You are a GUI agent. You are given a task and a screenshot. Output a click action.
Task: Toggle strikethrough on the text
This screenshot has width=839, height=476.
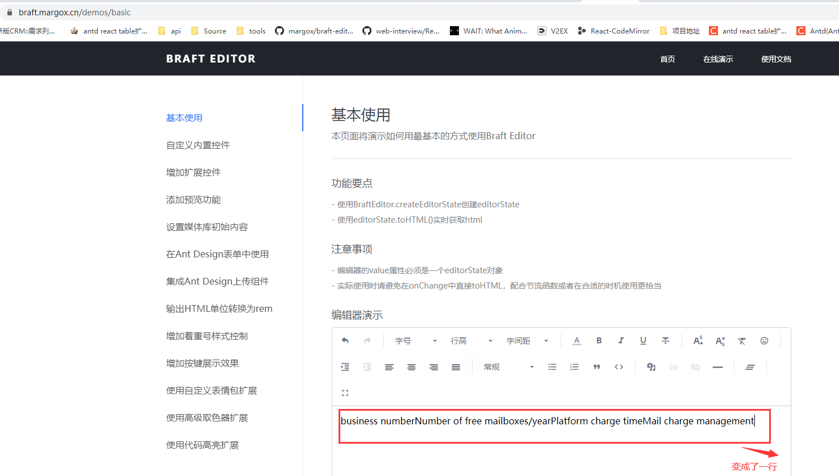[x=665, y=340]
